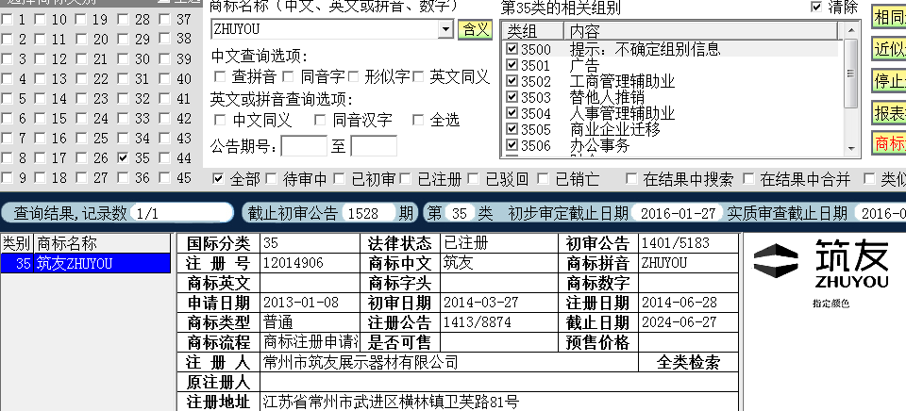Viewport: 906px width, 411px height.
Task: Click the group list scroll up arrow
Action: pos(850,30)
